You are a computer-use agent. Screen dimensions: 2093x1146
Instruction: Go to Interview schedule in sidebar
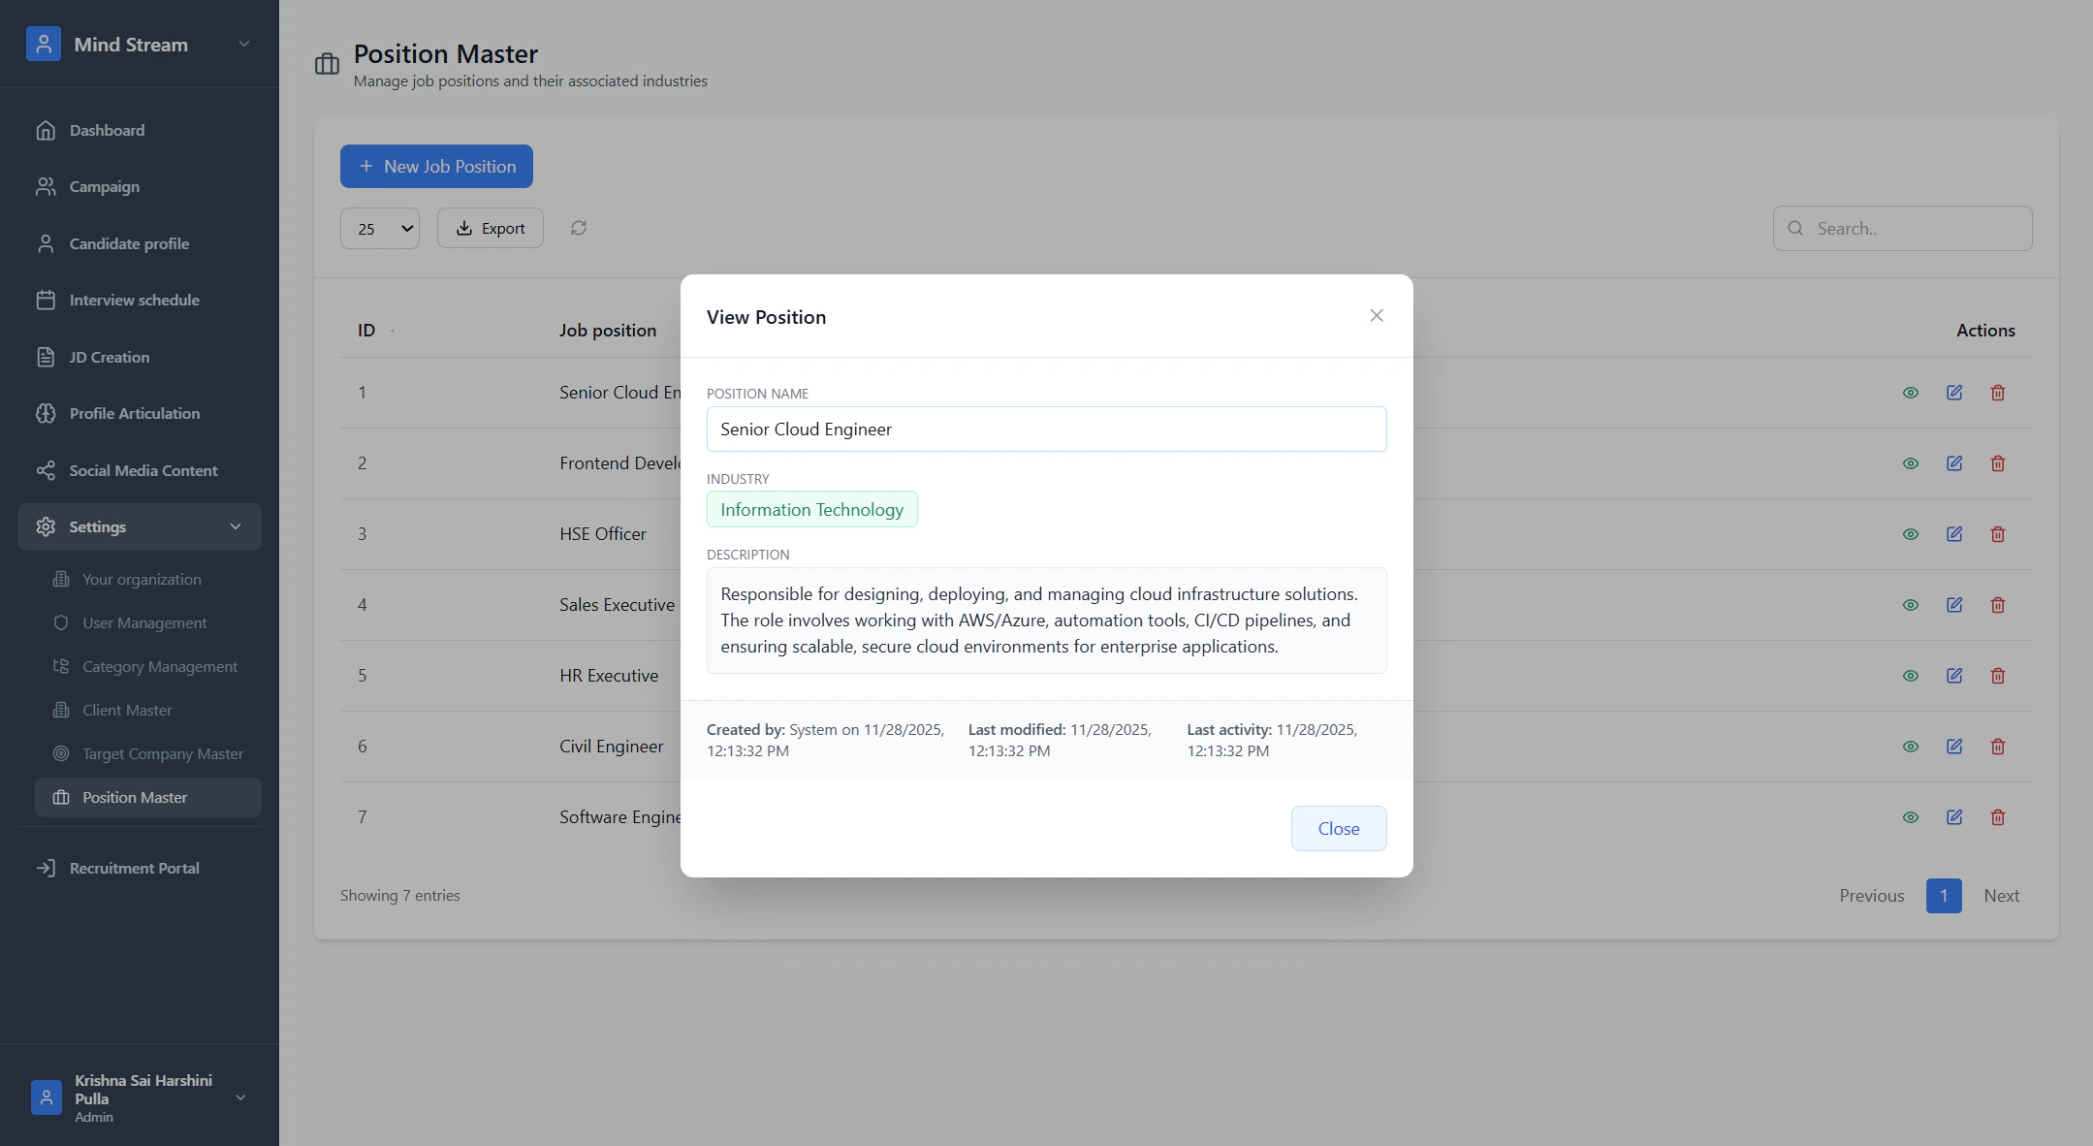[x=134, y=301]
